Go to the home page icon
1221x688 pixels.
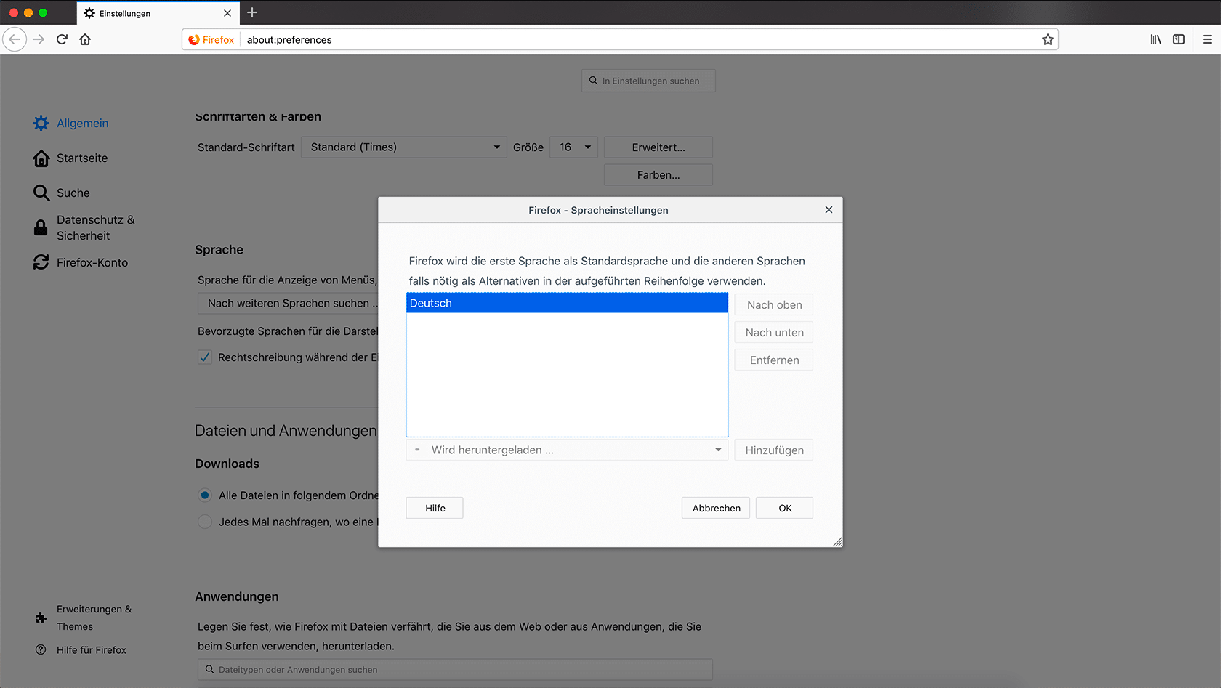85,39
